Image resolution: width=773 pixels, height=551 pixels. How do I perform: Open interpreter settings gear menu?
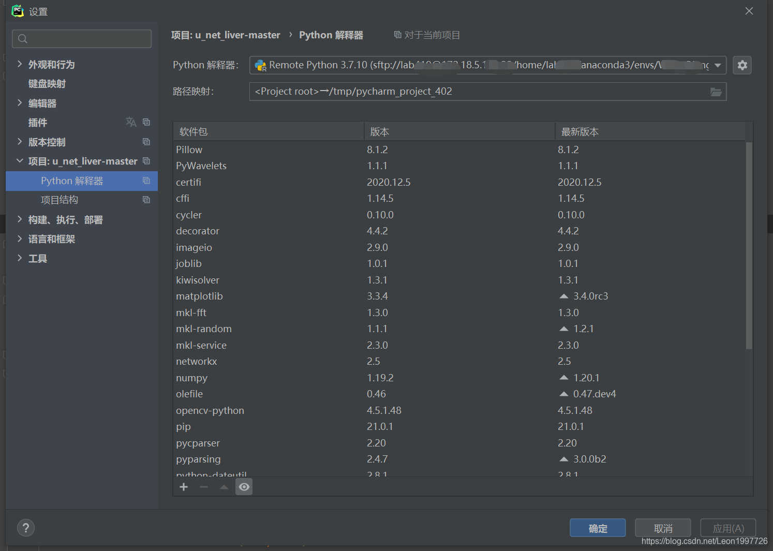742,65
